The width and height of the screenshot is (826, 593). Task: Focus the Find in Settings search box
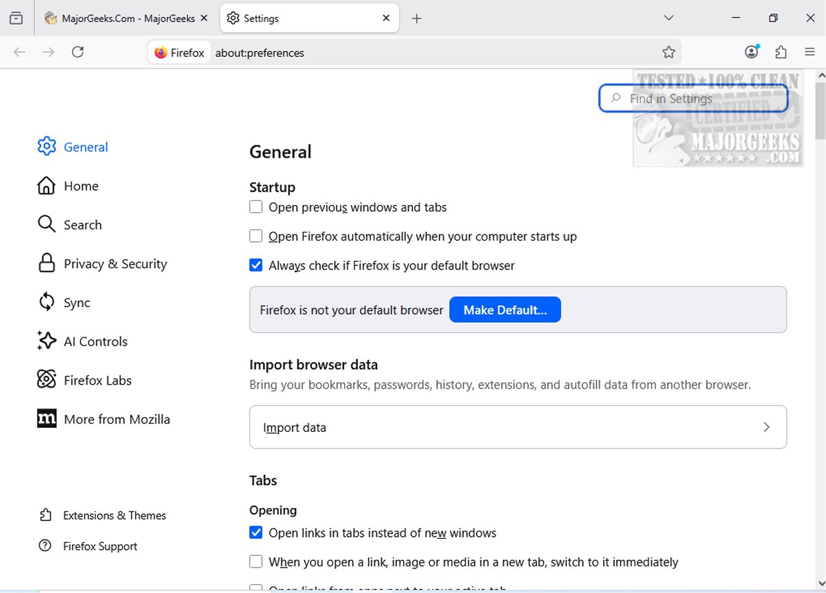(692, 99)
